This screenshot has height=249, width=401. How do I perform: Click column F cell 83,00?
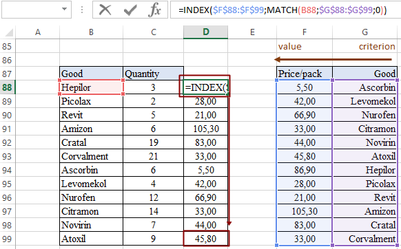[305, 225]
